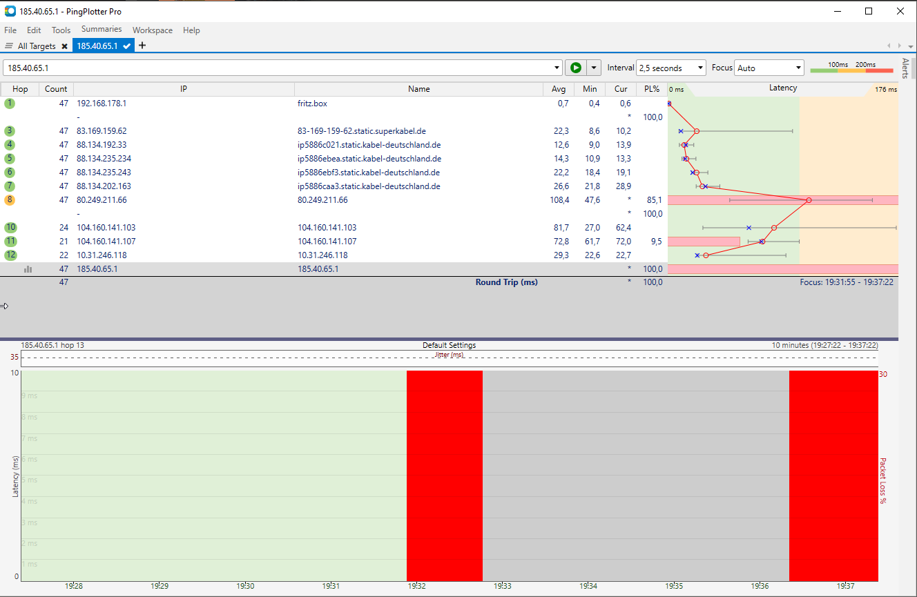Click the red packet loss block near 19:37
This screenshot has width=917, height=597.
tap(833, 476)
